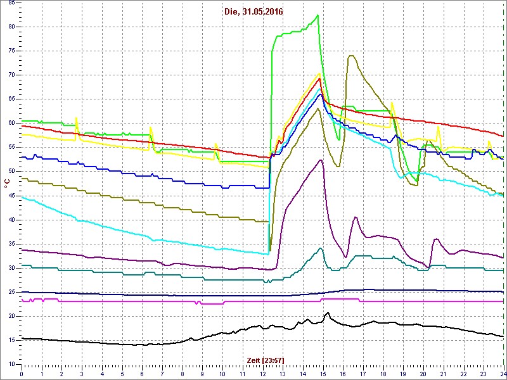Click hour 5 on the time axis
This screenshot has height=380, width=507.
[x=122, y=374]
